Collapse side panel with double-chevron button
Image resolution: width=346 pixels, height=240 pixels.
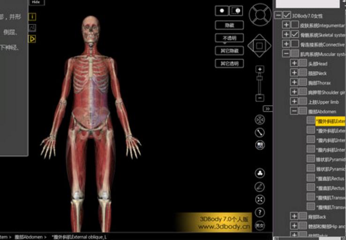pyautogui.click(x=268, y=109)
